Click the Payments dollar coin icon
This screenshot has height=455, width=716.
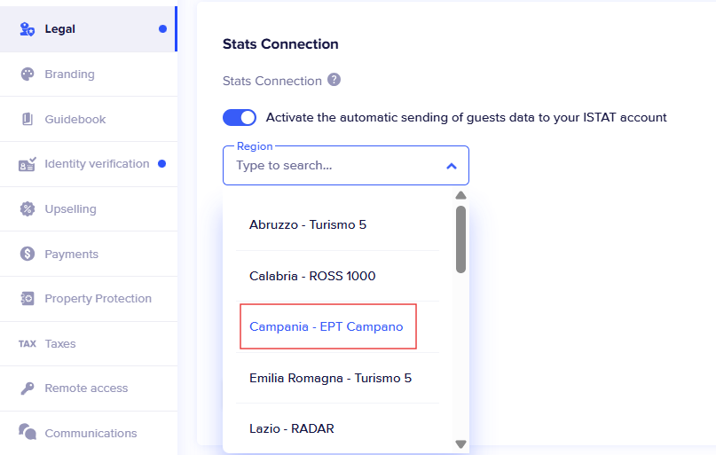click(28, 255)
